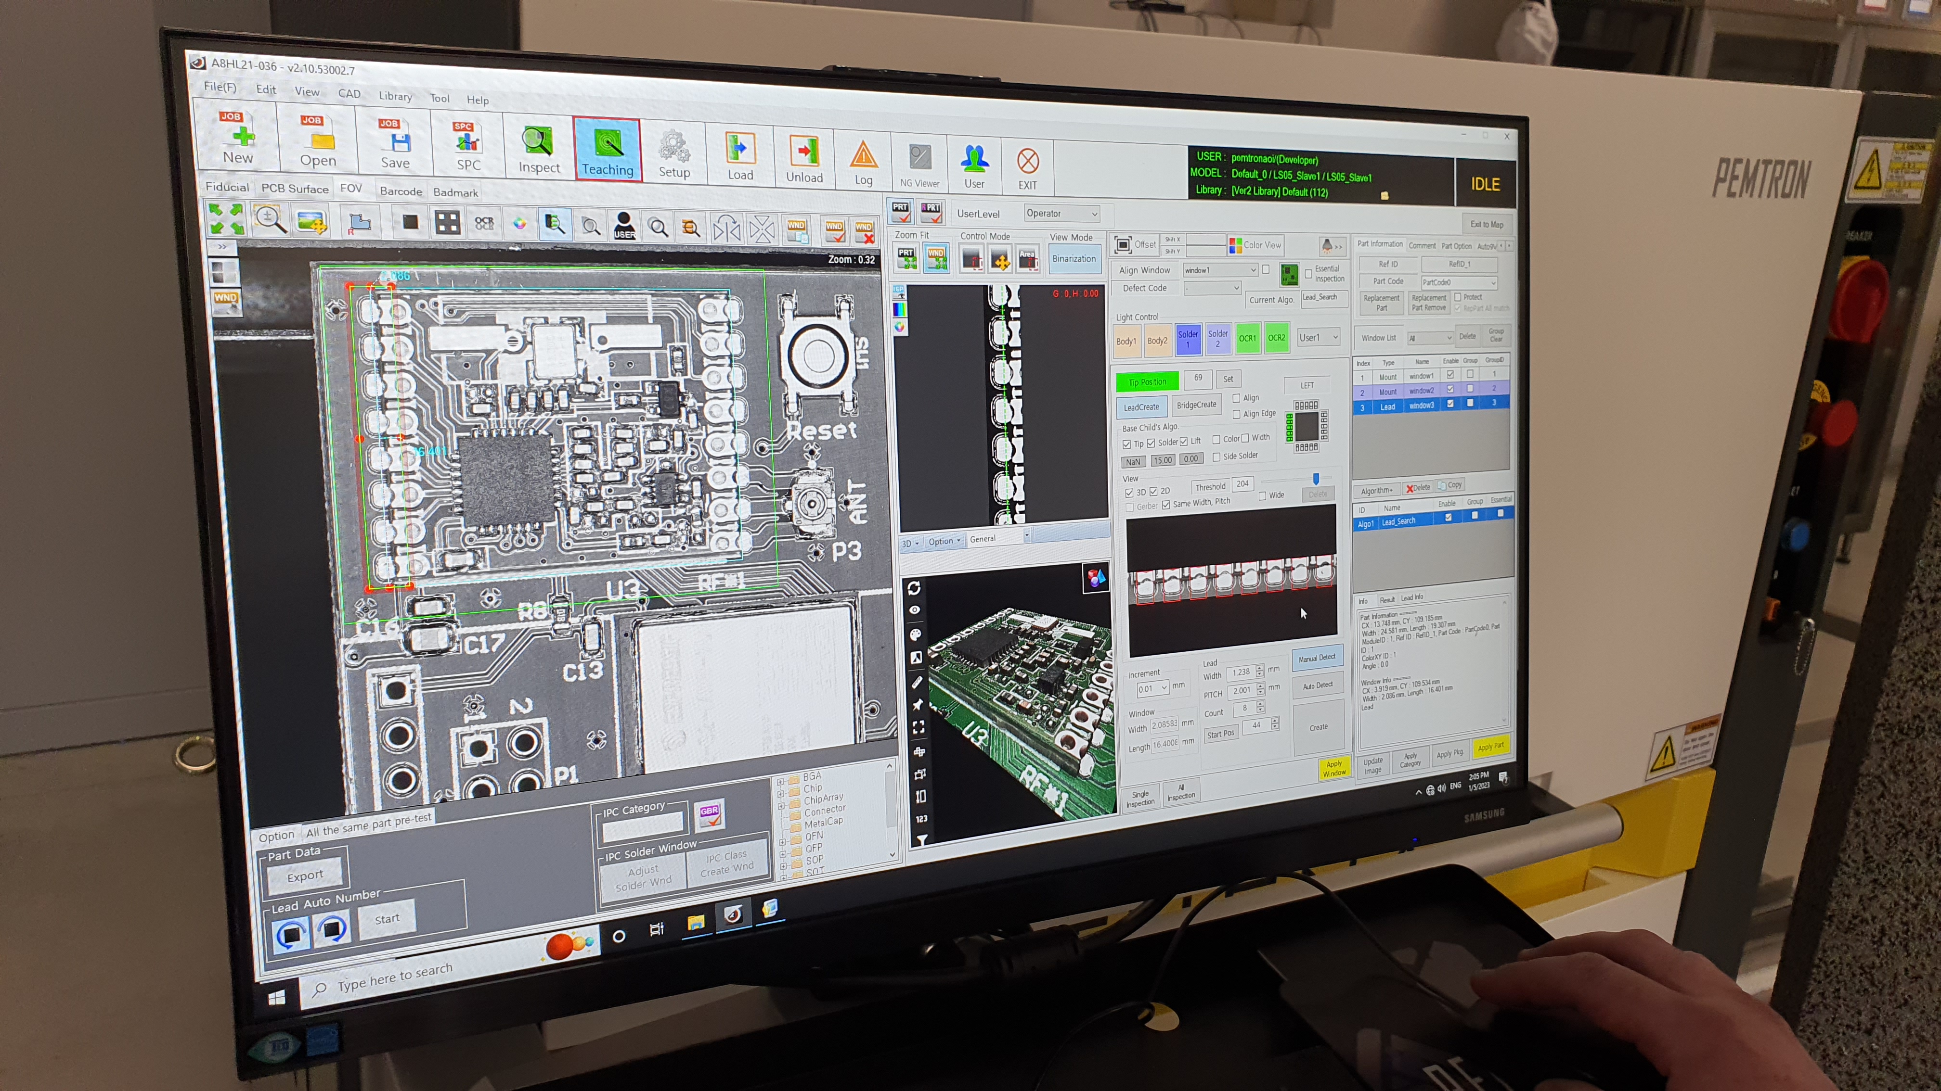
Task: Select the Teaching mode icon
Action: (608, 150)
